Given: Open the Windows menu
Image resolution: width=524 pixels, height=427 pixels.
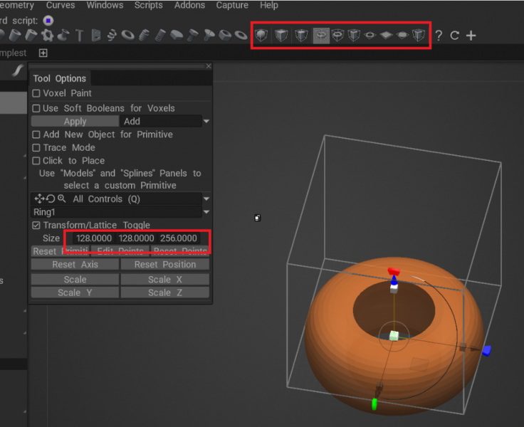Looking at the screenshot, I should [x=105, y=5].
